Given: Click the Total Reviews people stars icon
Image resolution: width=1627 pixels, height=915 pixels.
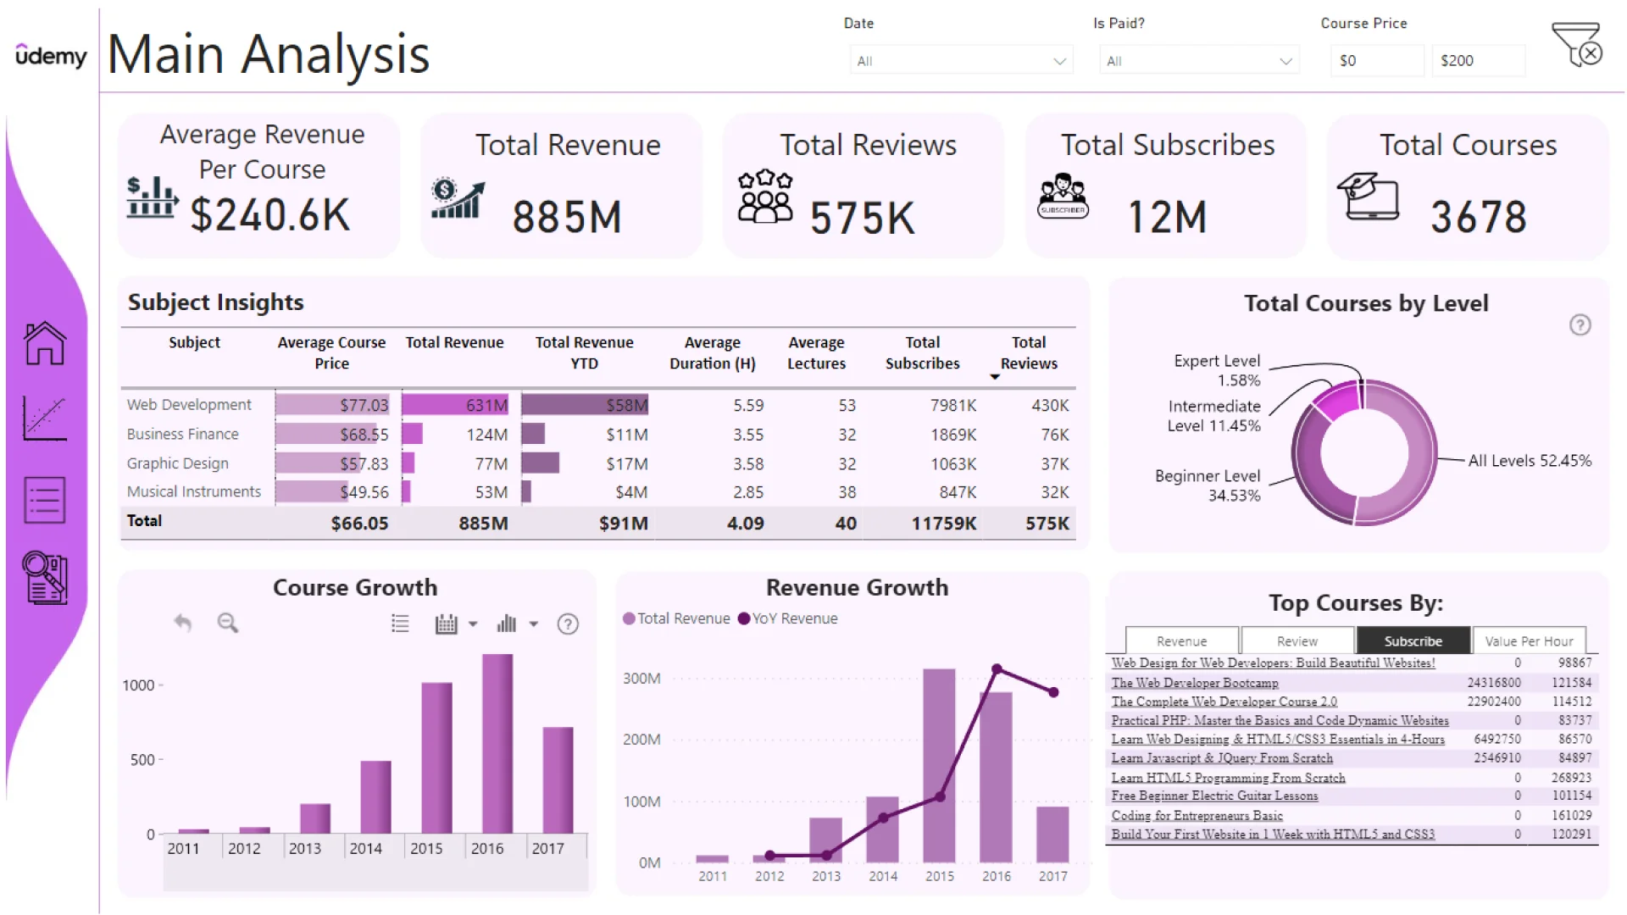Looking at the screenshot, I should point(765,197).
